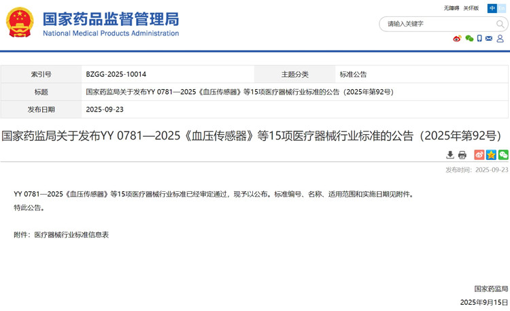Switch language to 中 (Chinese)
Screen dimensions: 510x311
492,8
